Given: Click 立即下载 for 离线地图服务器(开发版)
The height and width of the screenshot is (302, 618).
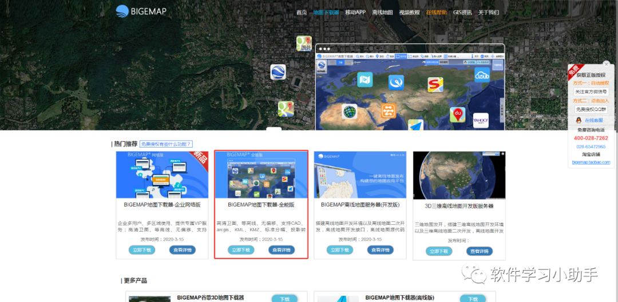Looking at the screenshot, I should click(x=340, y=250).
